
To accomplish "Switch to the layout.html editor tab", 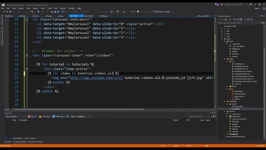I will [89, 16].
